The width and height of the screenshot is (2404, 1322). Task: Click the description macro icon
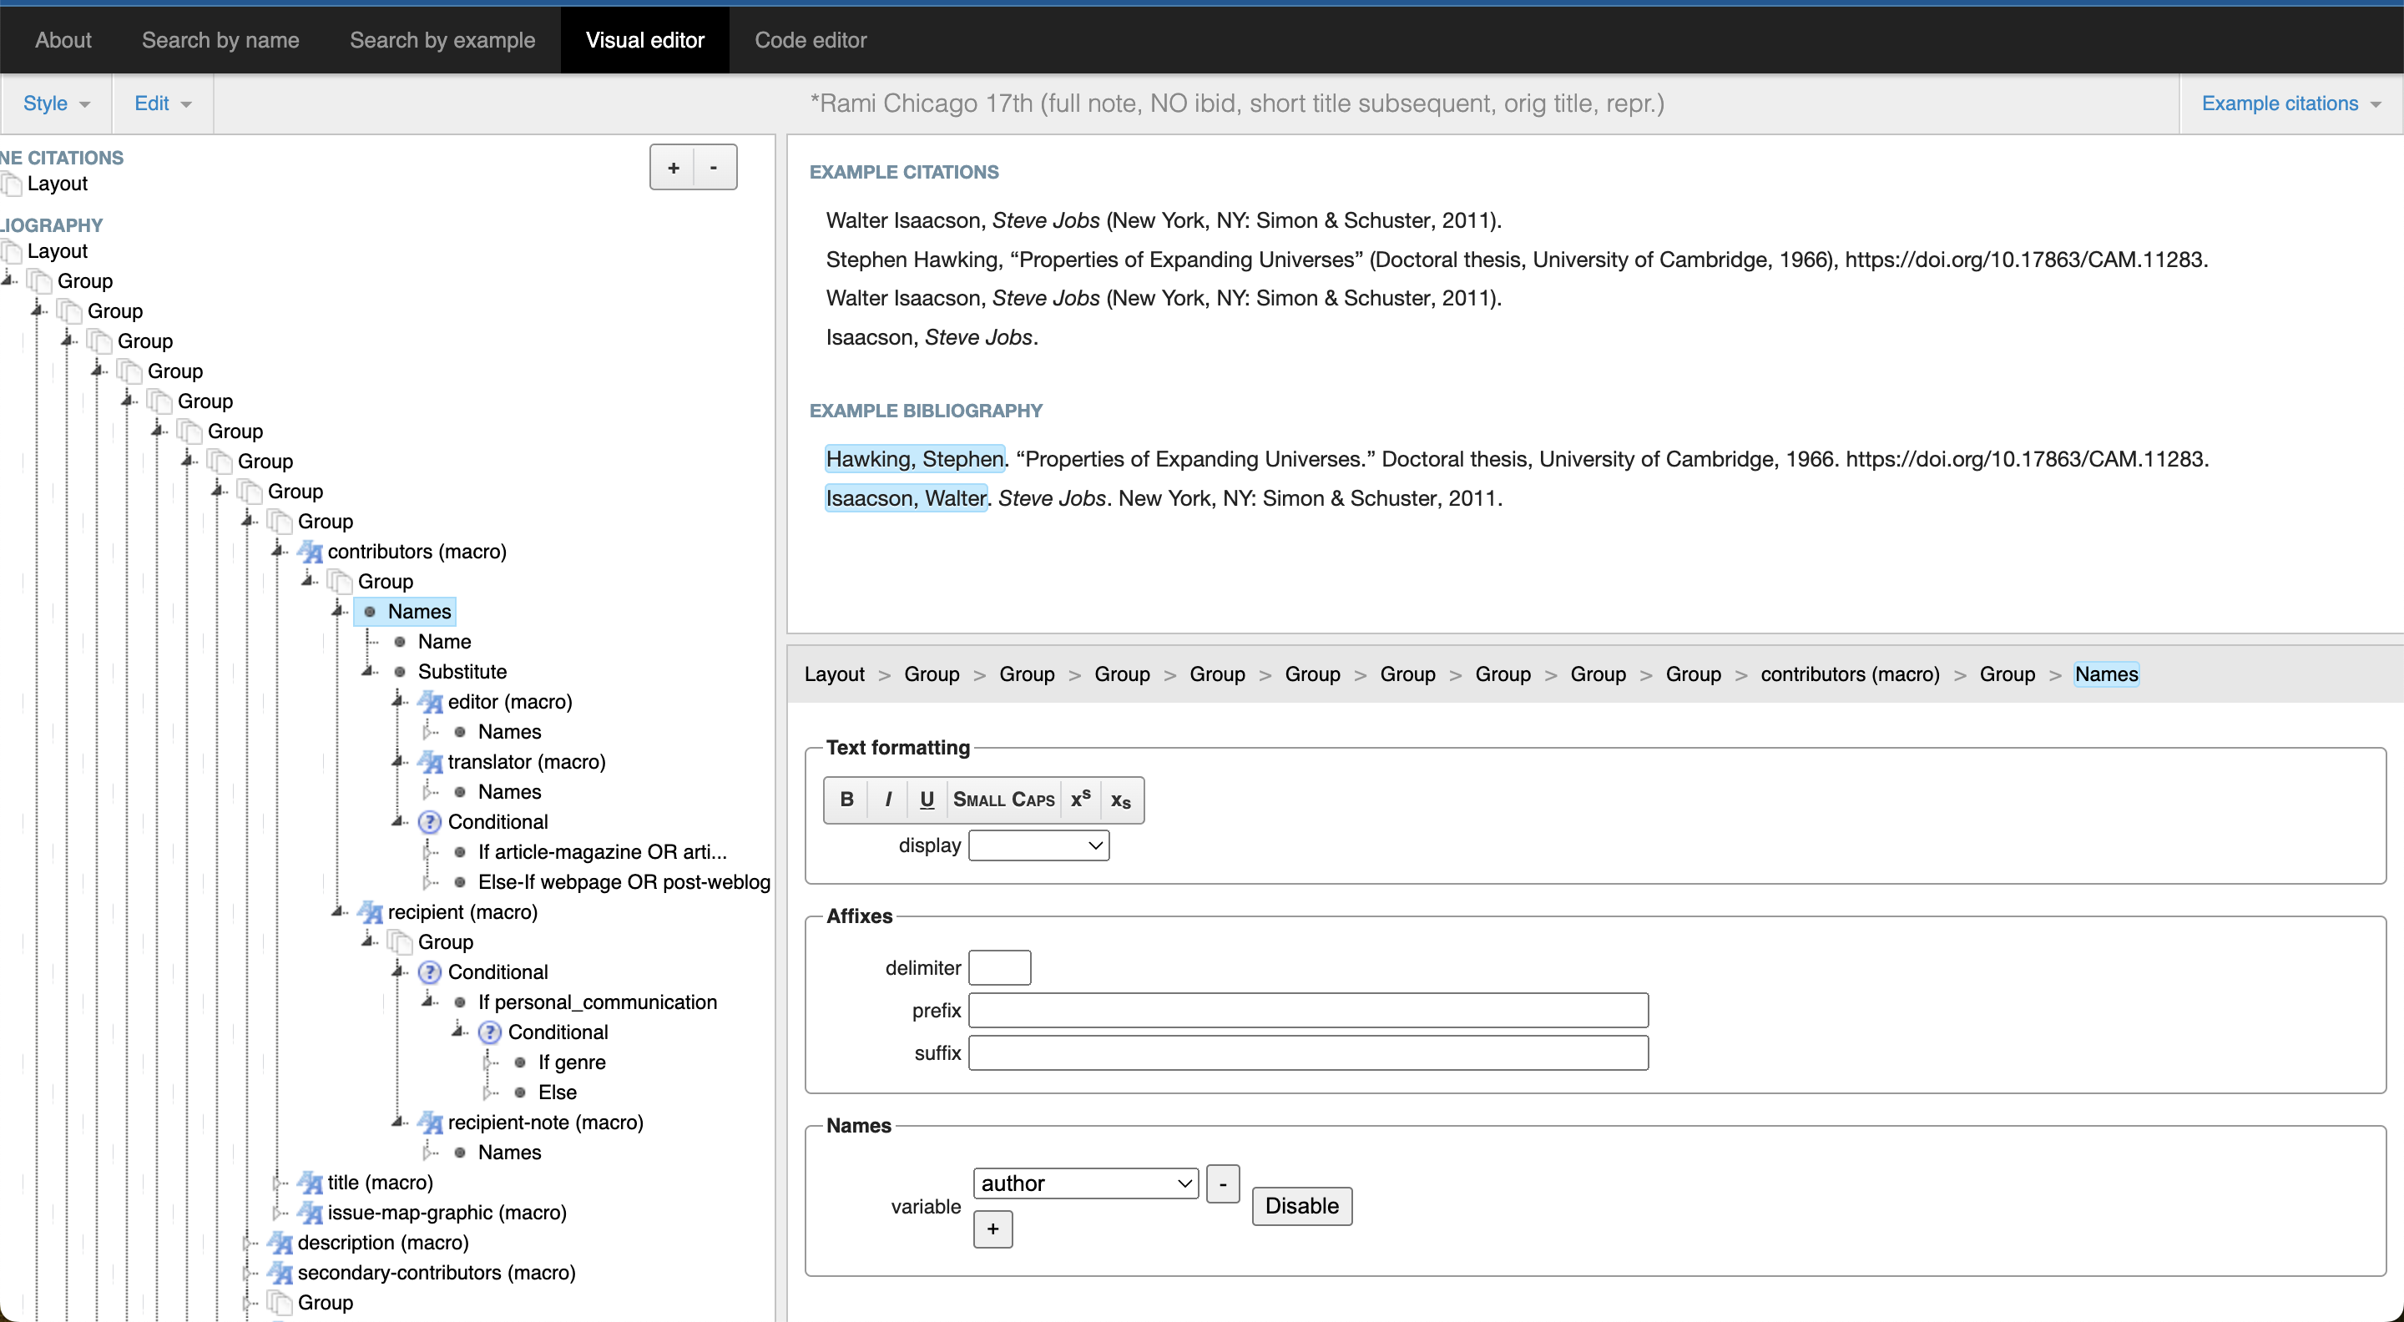pos(280,1243)
